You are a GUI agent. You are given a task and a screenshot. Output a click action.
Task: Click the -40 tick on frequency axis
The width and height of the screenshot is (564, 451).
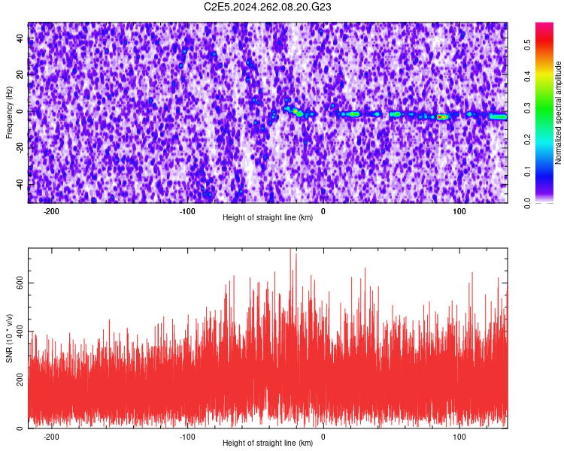[x=20, y=184]
